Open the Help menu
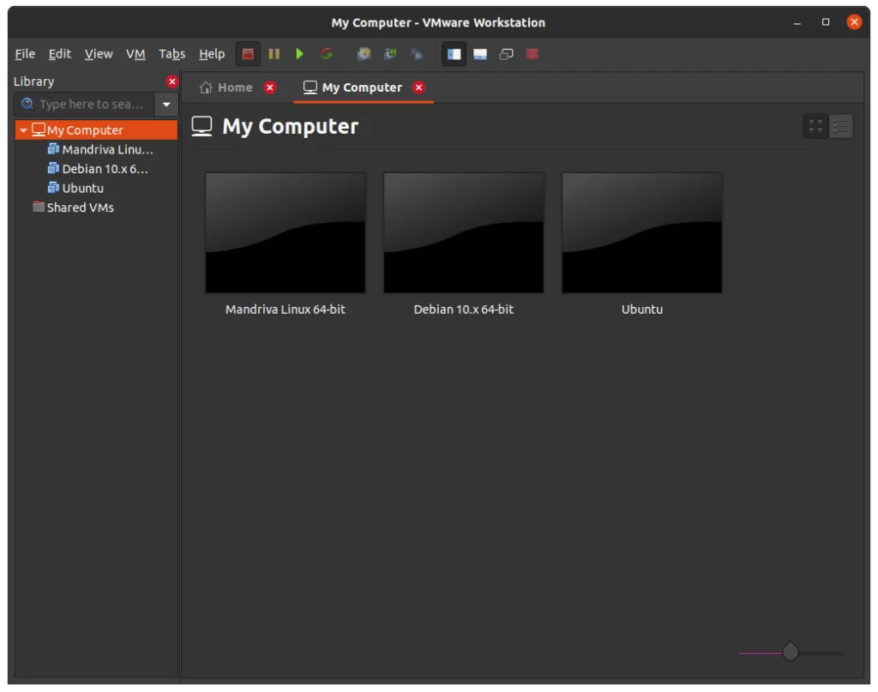 212,54
